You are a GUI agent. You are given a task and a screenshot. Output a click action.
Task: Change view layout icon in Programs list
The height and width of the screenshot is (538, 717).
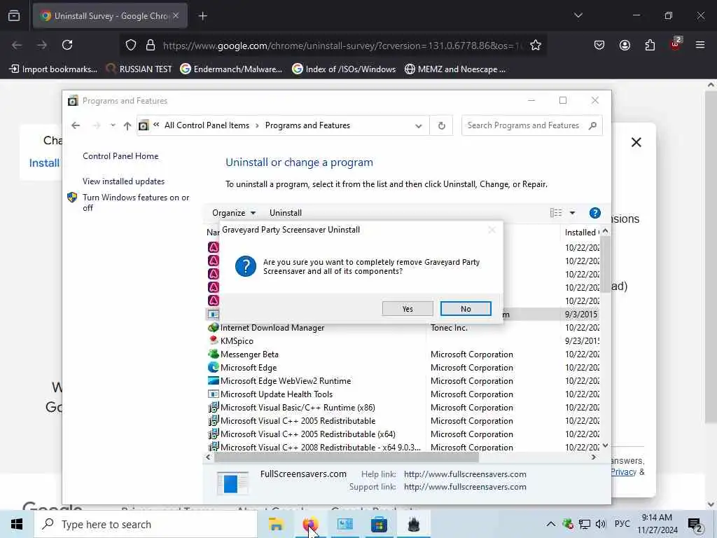click(x=555, y=213)
